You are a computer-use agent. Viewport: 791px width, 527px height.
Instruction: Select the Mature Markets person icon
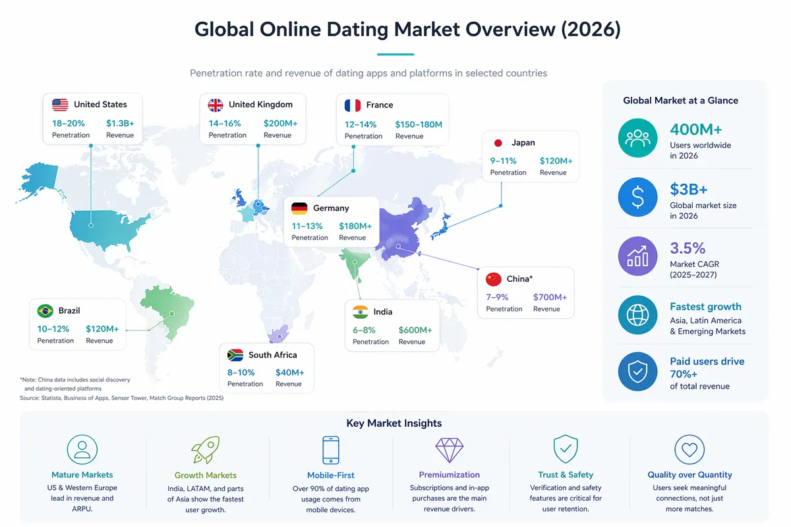(82, 449)
